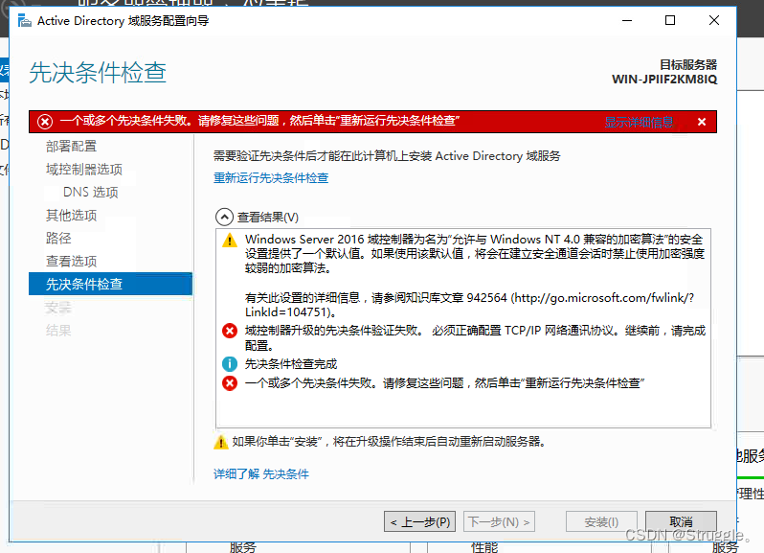Select 域控制器选项 step in sidebar

pos(84,170)
